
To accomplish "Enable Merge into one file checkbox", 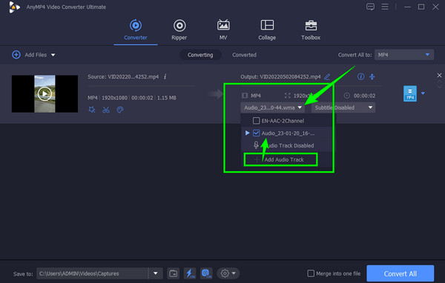I will 311,273.
